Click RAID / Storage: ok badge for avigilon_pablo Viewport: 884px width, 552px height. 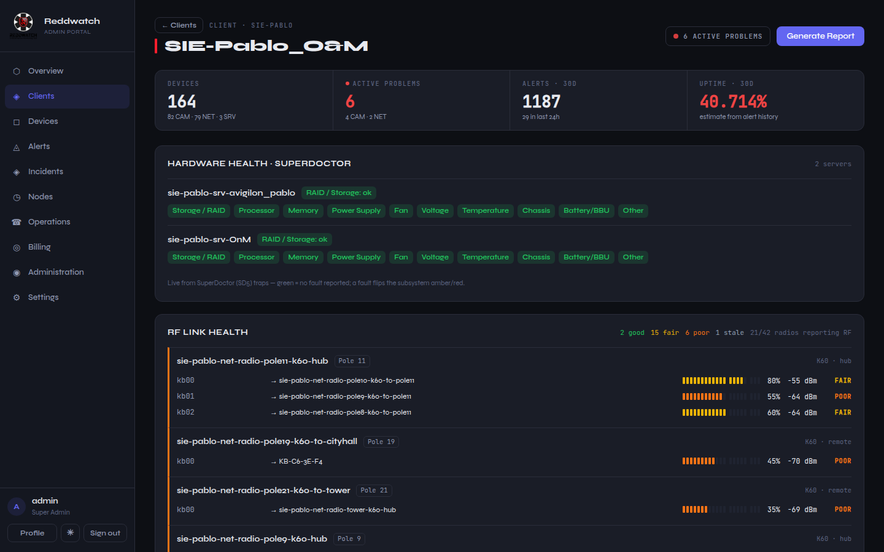(339, 193)
